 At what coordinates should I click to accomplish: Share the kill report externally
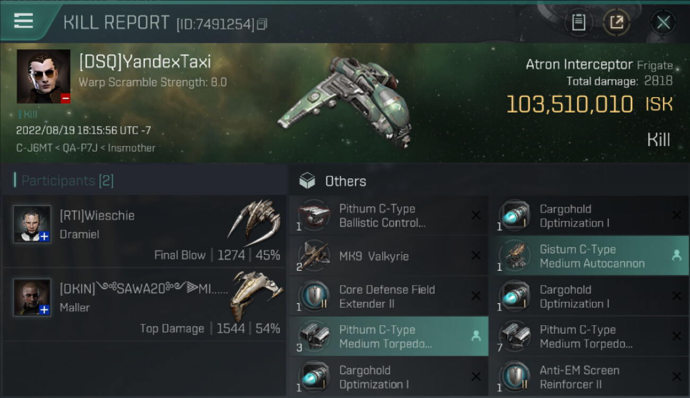pos(616,23)
